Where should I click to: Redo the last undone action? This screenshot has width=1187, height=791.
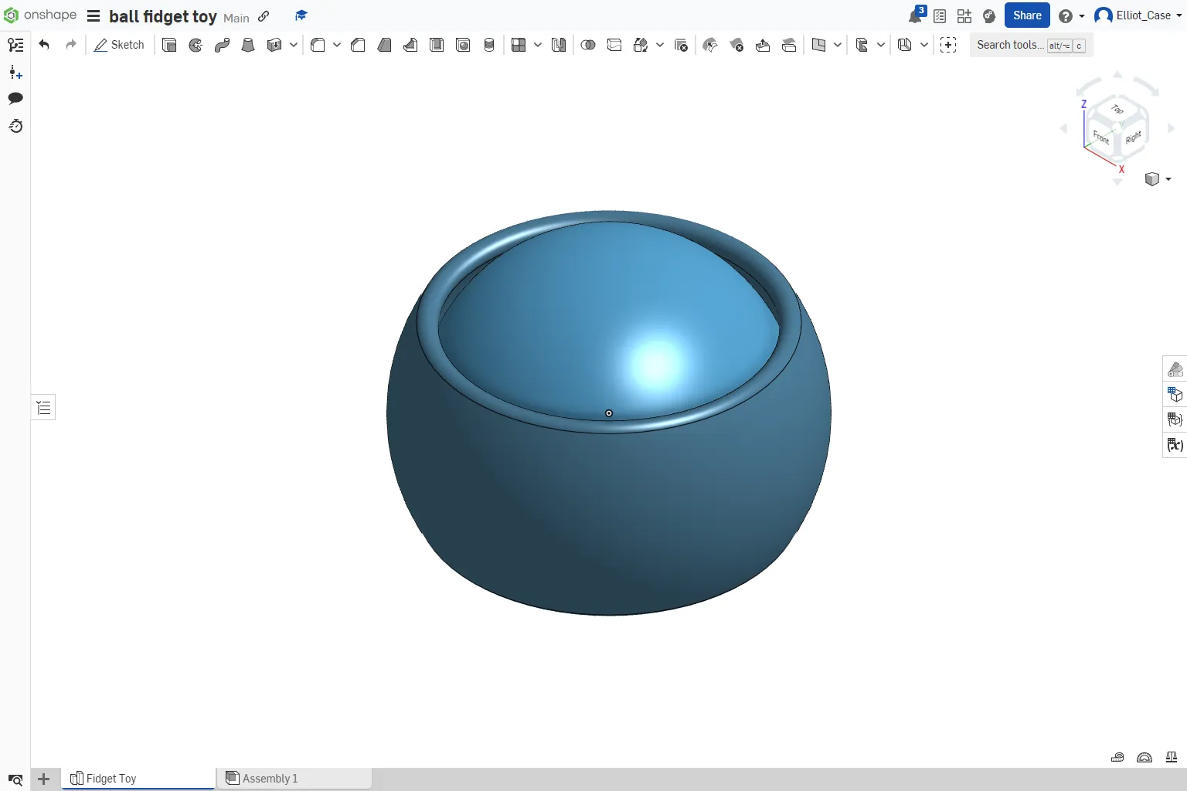click(x=71, y=45)
